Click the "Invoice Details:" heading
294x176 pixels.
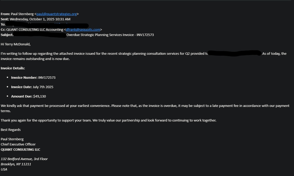(x=13, y=68)
